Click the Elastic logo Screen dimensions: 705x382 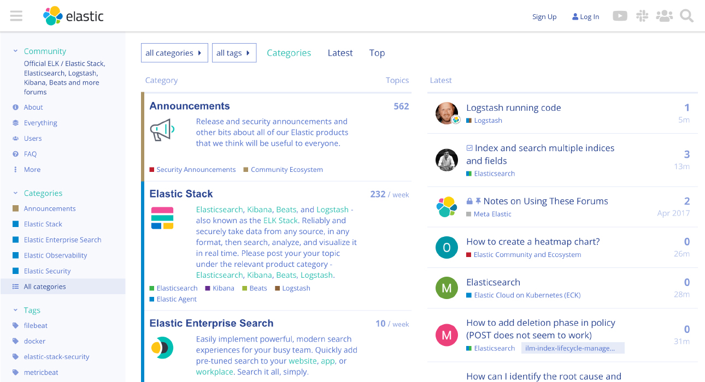[x=73, y=16]
